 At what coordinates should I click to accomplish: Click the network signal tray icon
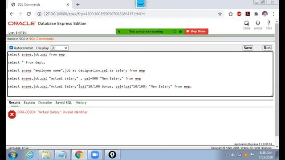point(240,155)
